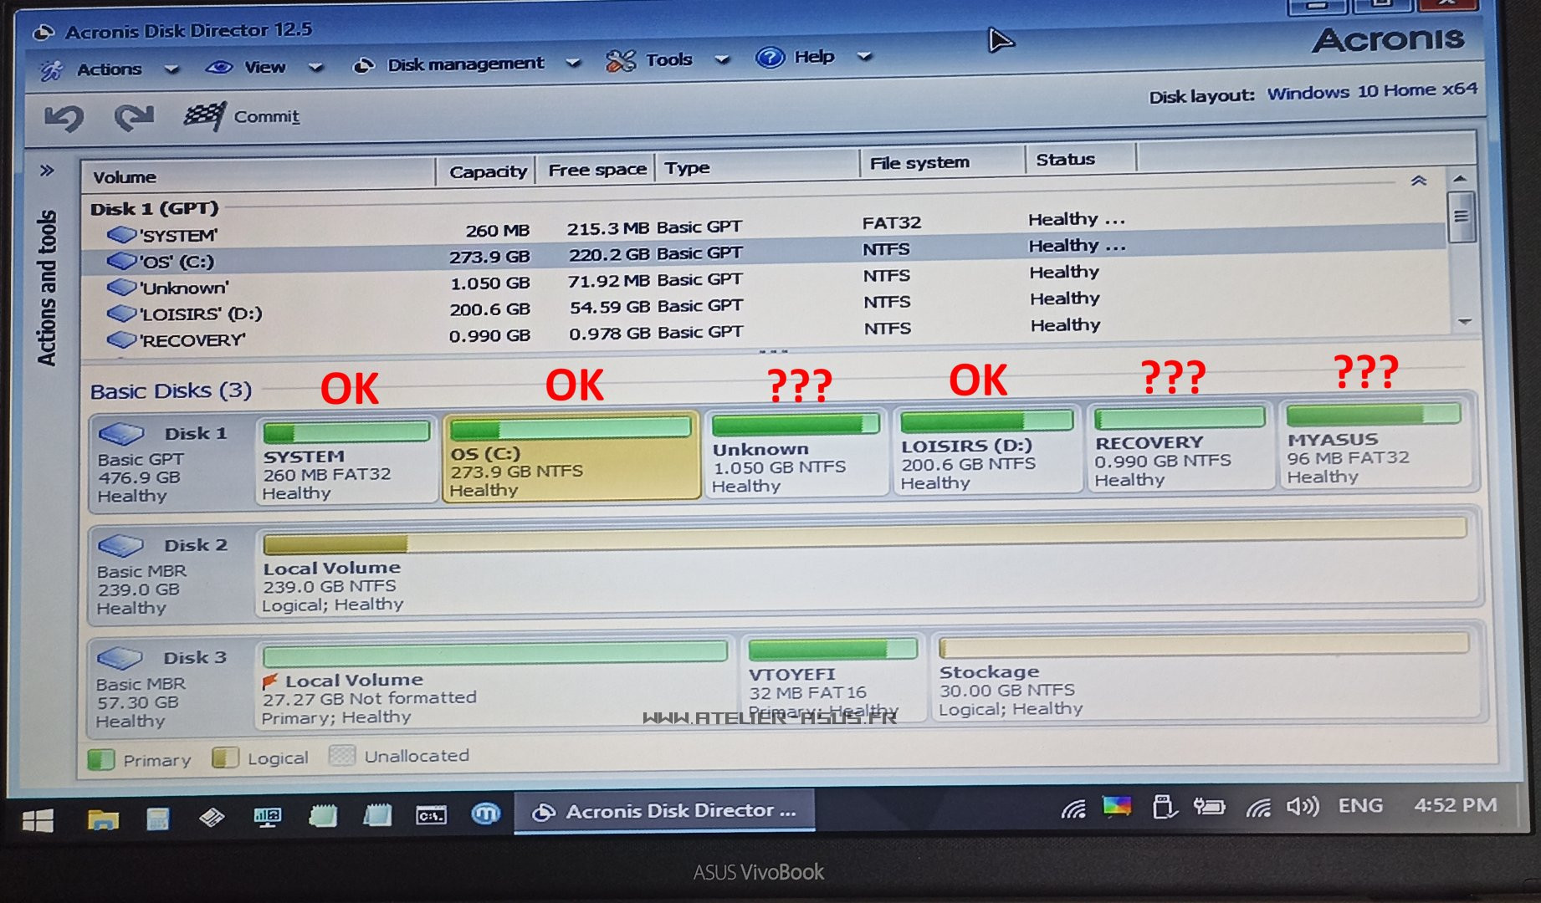Image resolution: width=1541 pixels, height=903 pixels.
Task: Open File Explorer from the taskbar
Action: point(103,819)
